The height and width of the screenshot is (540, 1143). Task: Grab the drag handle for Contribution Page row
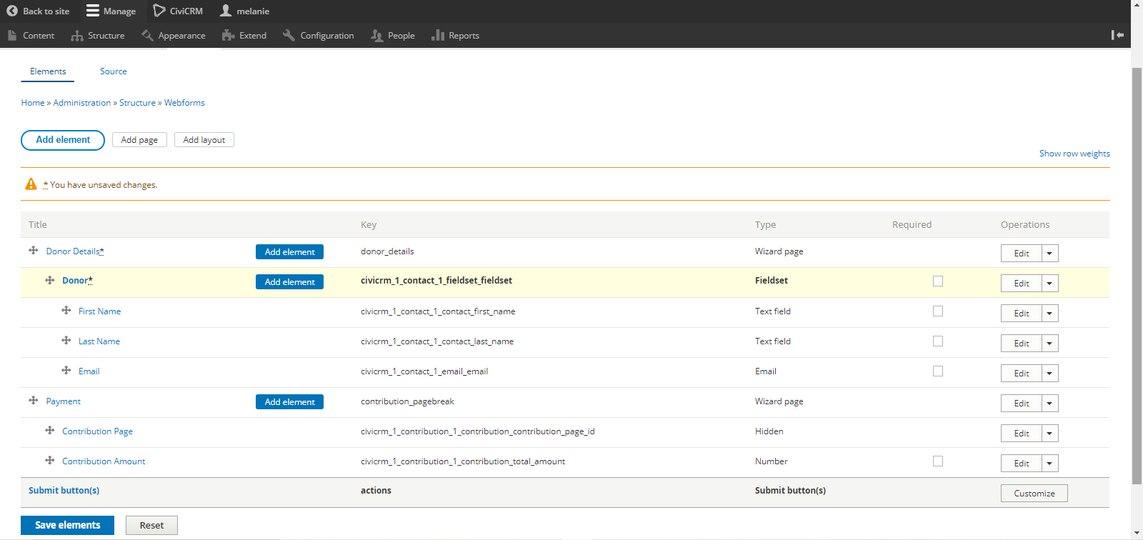coord(50,431)
